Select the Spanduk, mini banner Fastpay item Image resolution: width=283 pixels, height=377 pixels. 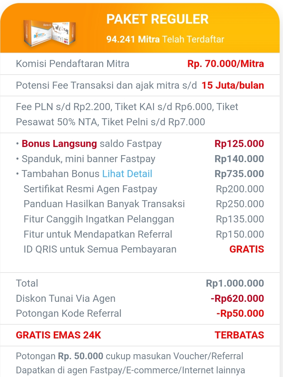(88, 159)
